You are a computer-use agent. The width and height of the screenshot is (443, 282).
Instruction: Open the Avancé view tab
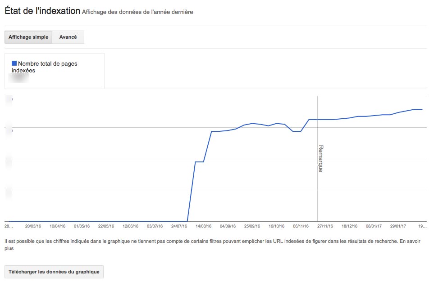[x=68, y=37]
